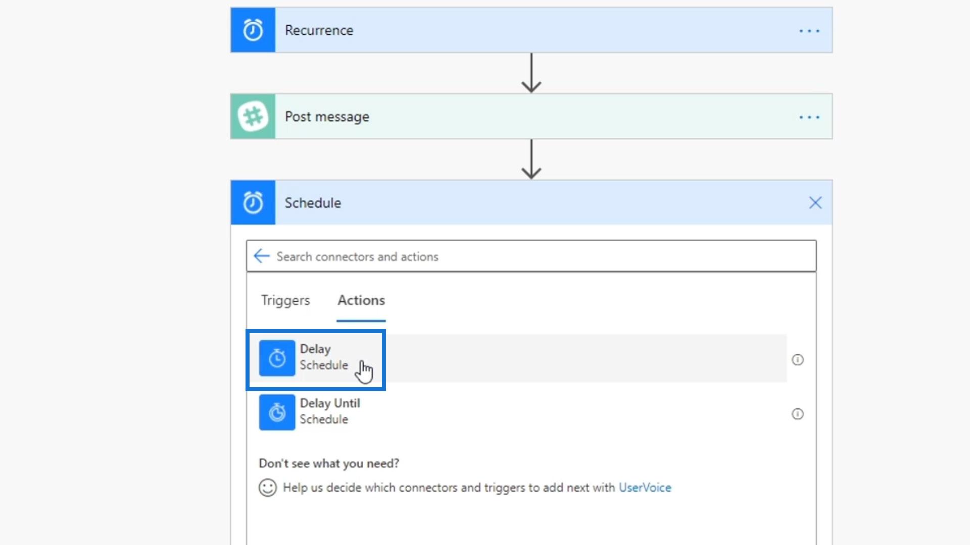The image size is (970, 545).
Task: Click the Schedule alarm clock icon
Action: tap(253, 203)
